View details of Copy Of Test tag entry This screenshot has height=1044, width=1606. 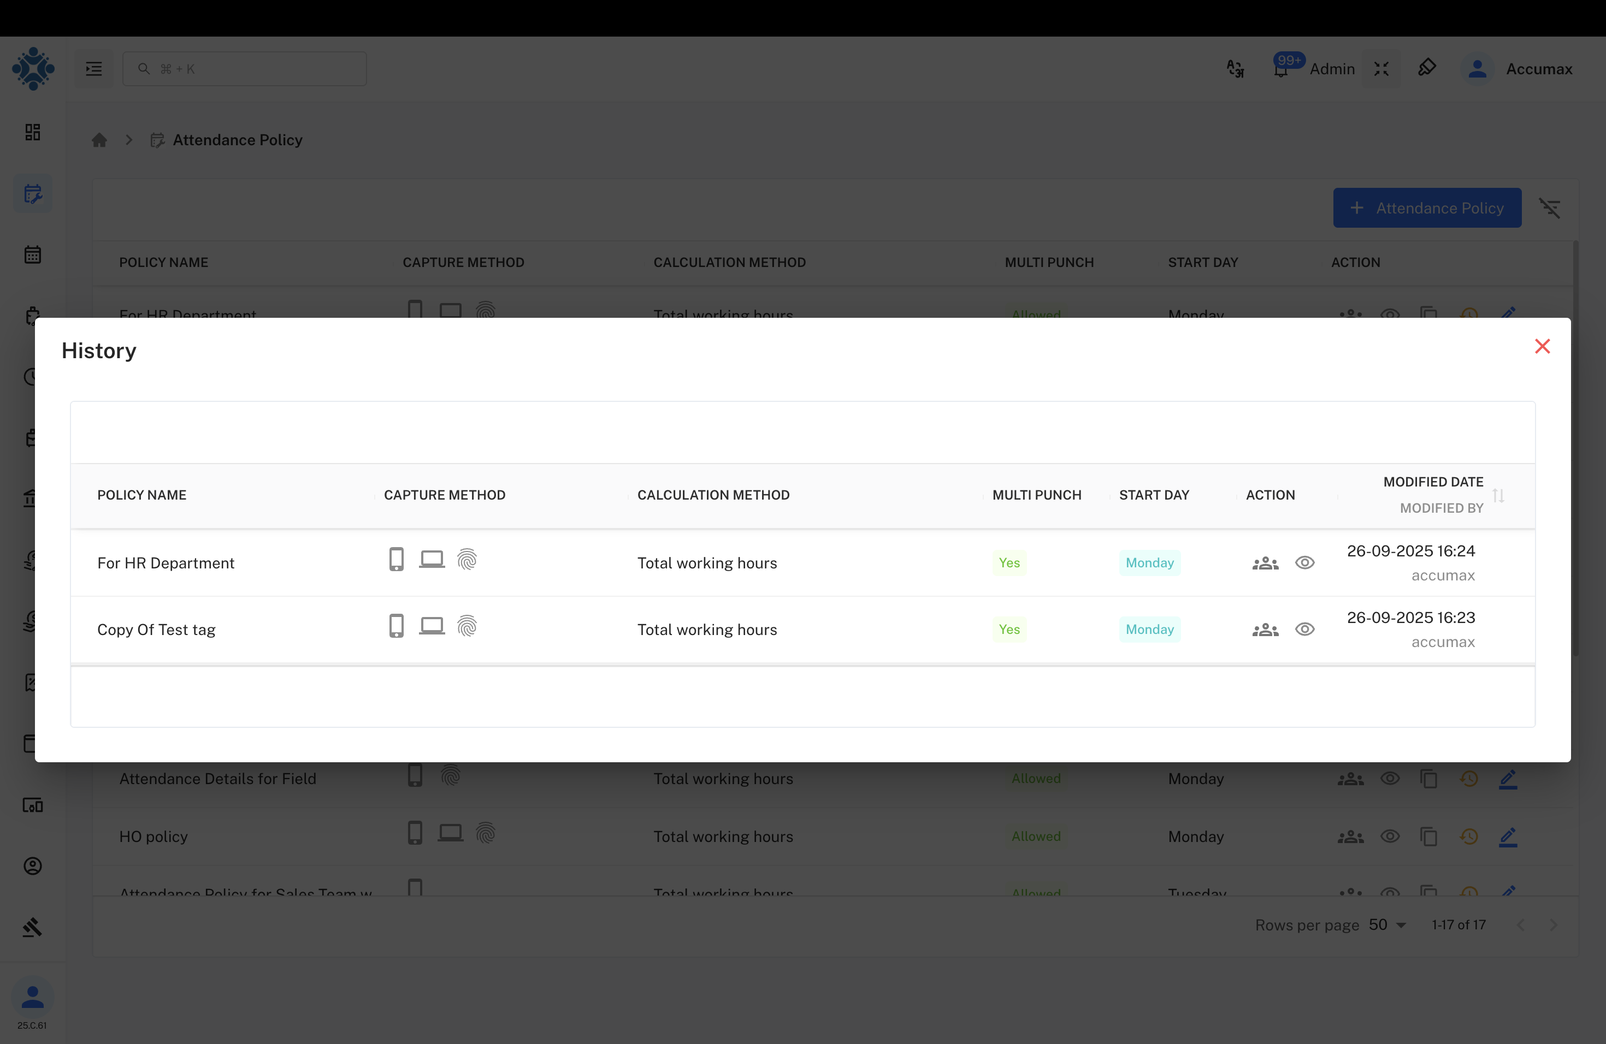point(1304,629)
